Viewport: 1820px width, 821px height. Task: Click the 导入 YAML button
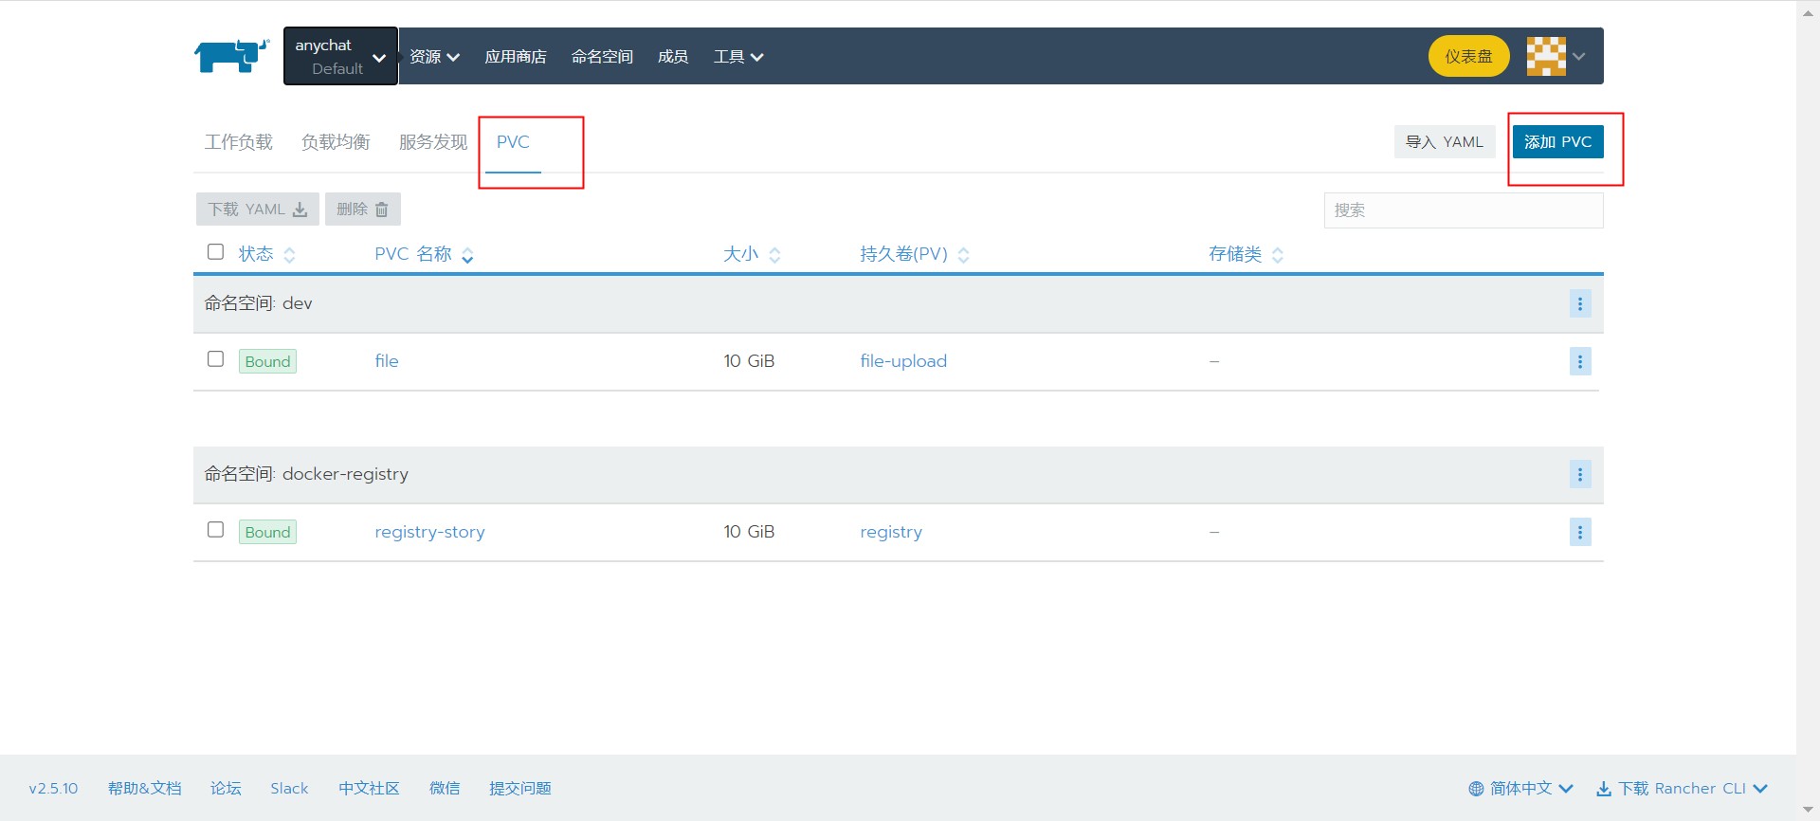[1444, 142]
